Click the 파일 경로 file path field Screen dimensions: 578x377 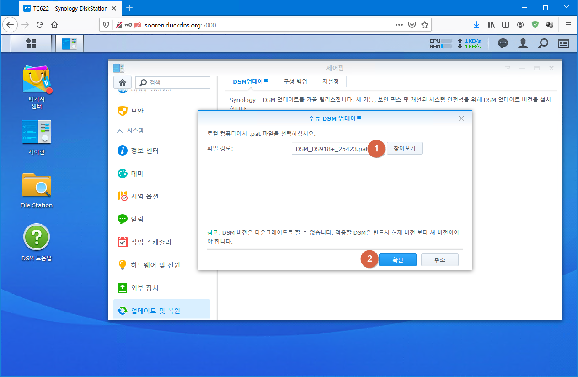click(338, 149)
